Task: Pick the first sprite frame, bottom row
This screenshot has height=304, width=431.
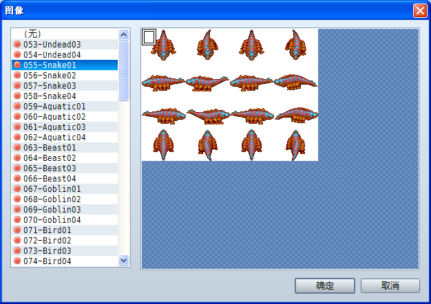Action: [164, 144]
